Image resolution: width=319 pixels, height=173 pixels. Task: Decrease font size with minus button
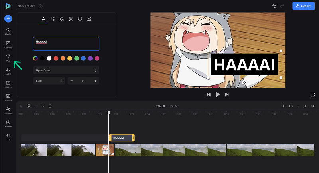[71, 81]
